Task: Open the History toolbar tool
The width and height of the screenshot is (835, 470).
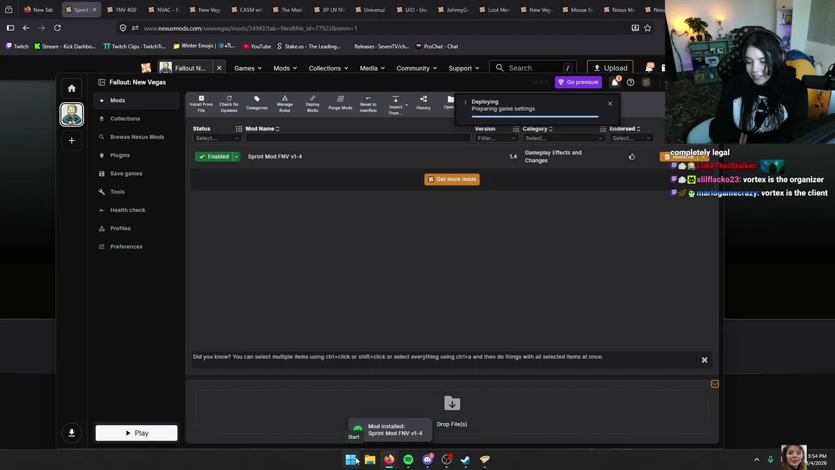Action: coord(423,104)
